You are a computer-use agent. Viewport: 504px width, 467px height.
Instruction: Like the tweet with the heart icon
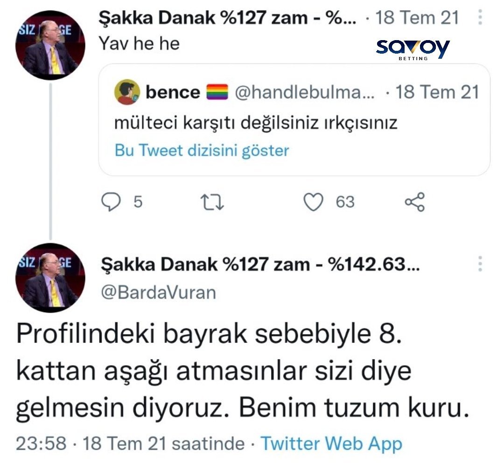coord(314,202)
